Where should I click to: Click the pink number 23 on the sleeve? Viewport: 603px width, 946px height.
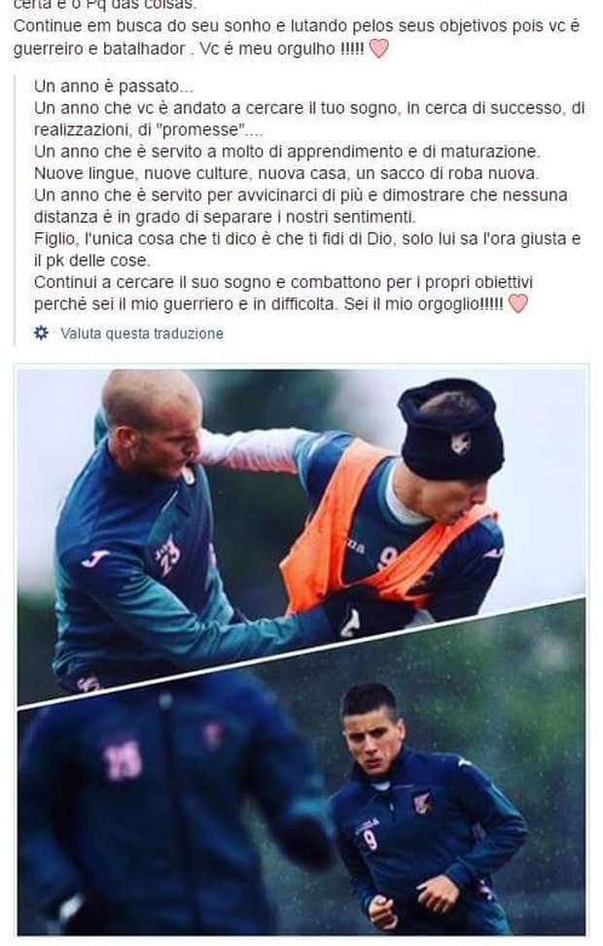168,554
